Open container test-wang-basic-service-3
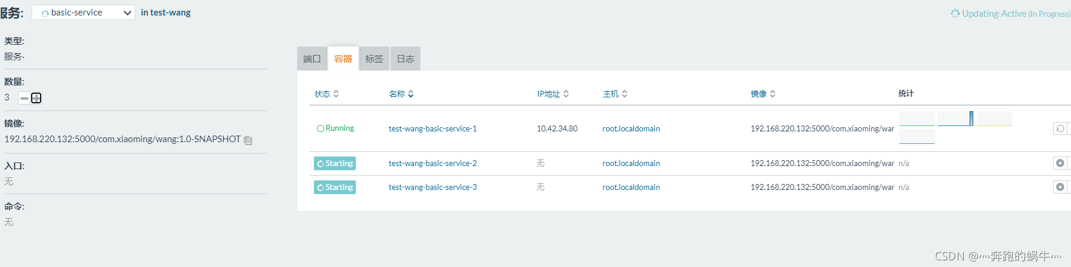The height and width of the screenshot is (267, 1071). [x=433, y=187]
